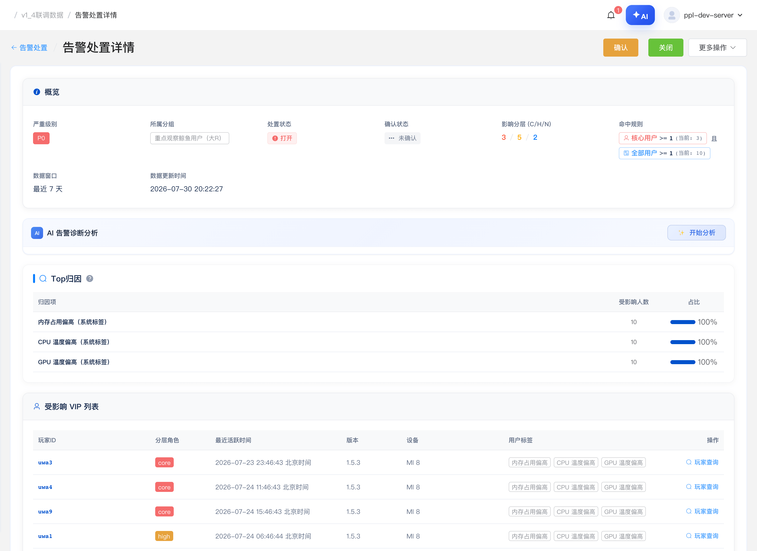Click the 核心用户 >= 1 rule tag
The height and width of the screenshot is (551, 757).
tap(663, 138)
